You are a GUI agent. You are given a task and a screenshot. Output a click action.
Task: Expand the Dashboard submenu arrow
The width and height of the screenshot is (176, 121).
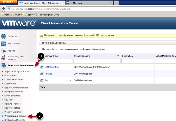[34, 36]
